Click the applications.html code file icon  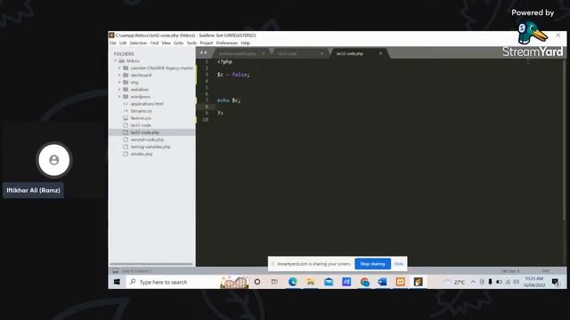[126, 104]
